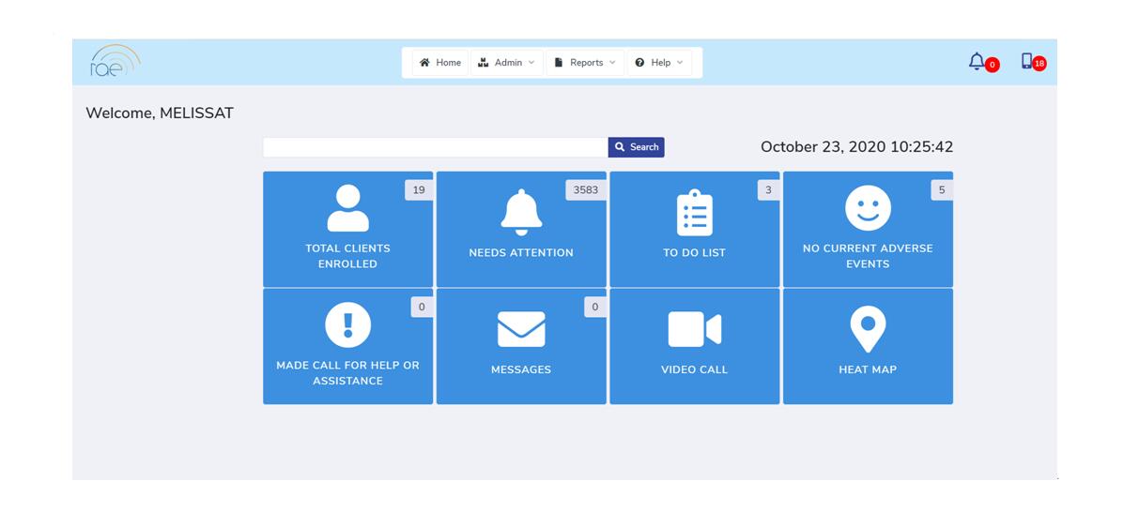The image size is (1139, 511).
Task: Click the 3583 Needs Attention count badge
Action: point(585,190)
